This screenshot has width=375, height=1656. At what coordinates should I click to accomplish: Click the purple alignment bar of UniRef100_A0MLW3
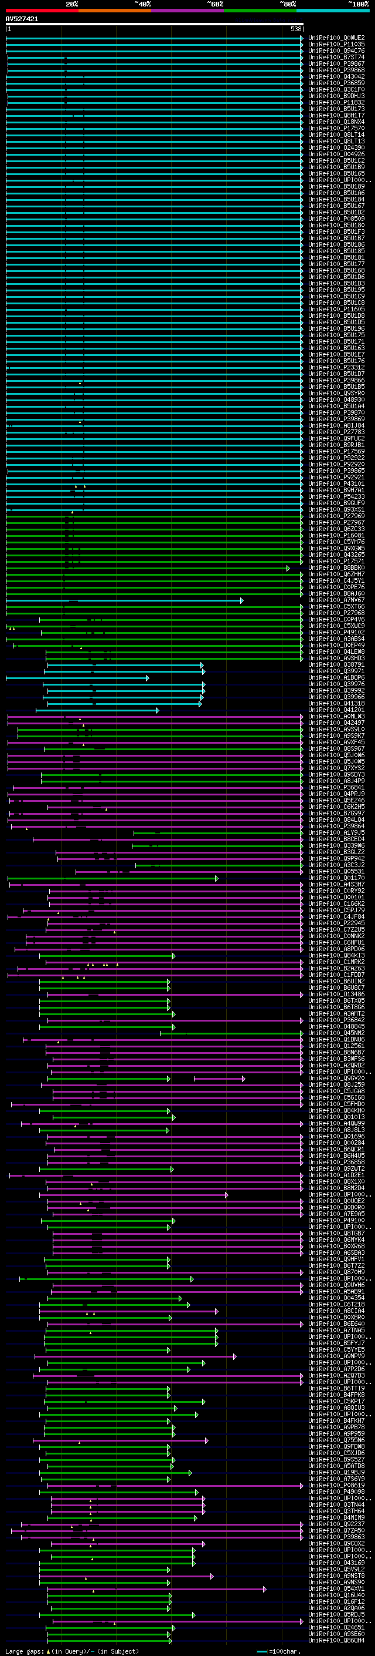click(155, 716)
